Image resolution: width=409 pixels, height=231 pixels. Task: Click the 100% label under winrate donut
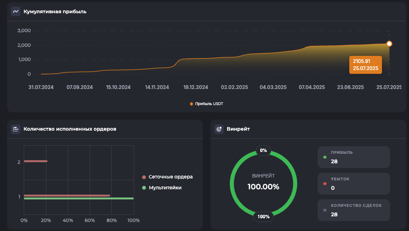click(x=264, y=217)
